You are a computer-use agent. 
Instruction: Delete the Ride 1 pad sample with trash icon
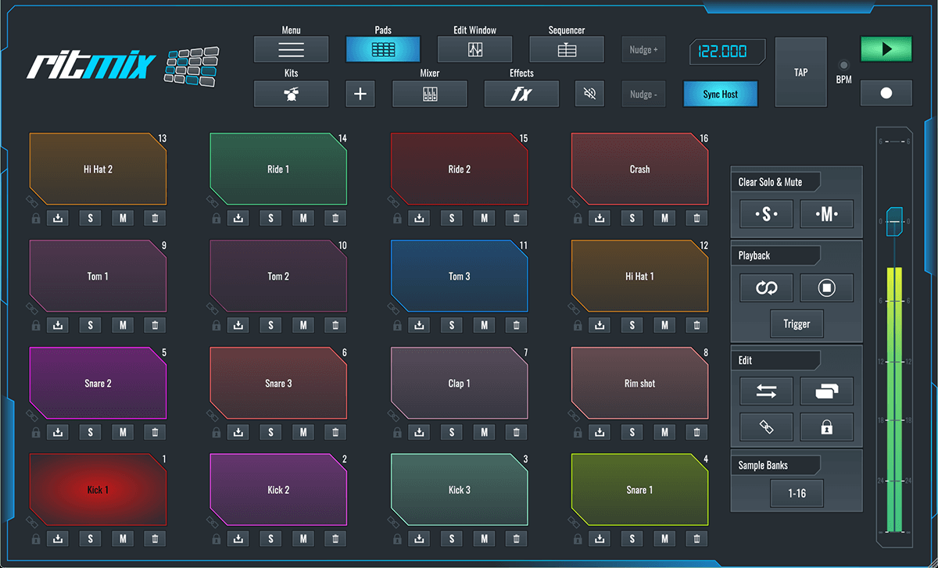[x=335, y=218]
